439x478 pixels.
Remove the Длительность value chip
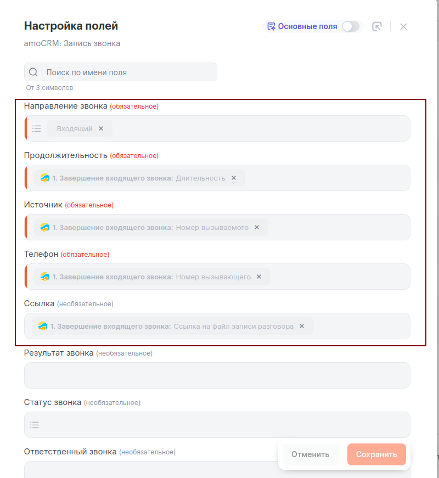(x=234, y=178)
